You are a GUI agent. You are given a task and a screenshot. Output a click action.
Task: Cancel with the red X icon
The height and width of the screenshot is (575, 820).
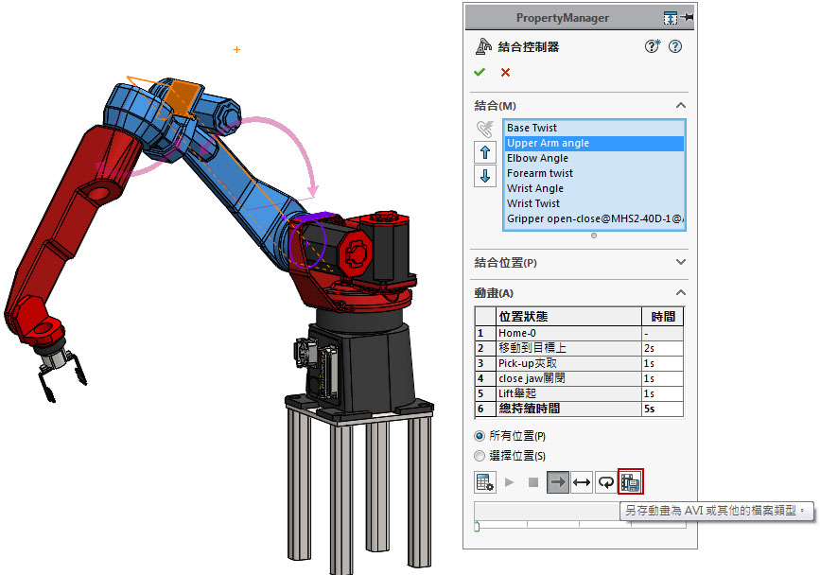point(505,73)
